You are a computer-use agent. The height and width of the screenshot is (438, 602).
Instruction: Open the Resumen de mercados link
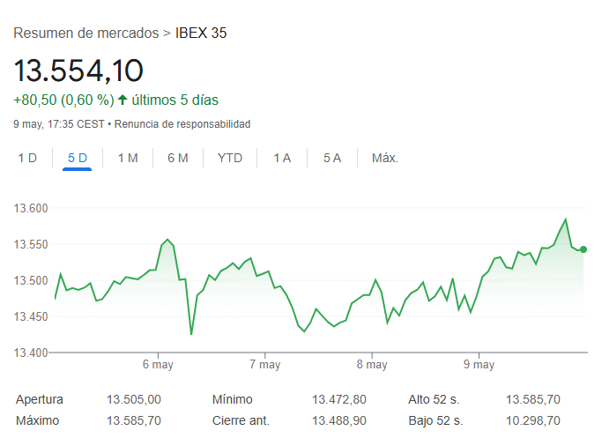[86, 33]
